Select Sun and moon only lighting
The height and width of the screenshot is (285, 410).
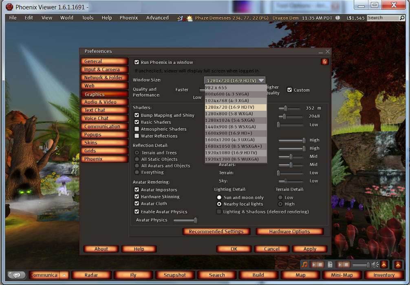[x=219, y=197]
